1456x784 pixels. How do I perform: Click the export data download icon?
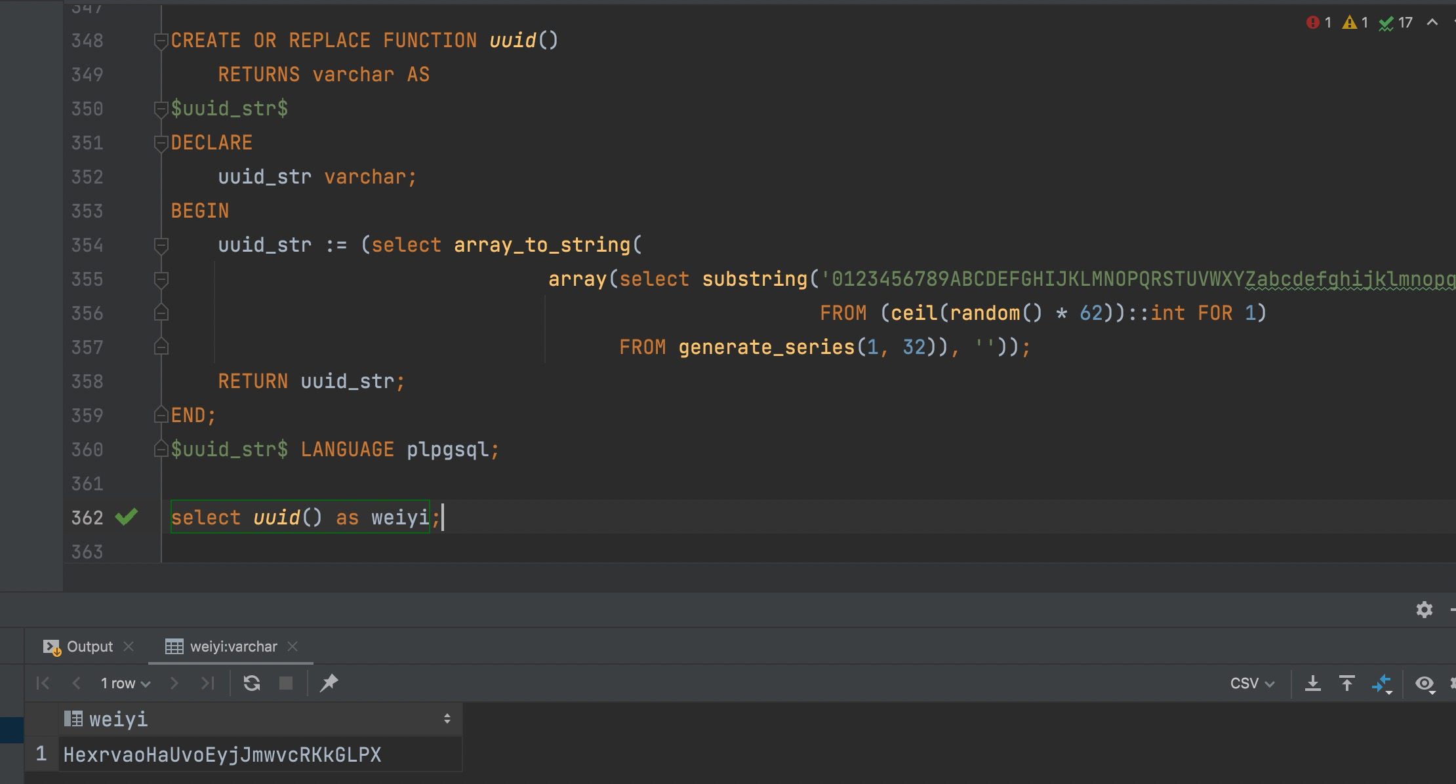pos(1312,683)
